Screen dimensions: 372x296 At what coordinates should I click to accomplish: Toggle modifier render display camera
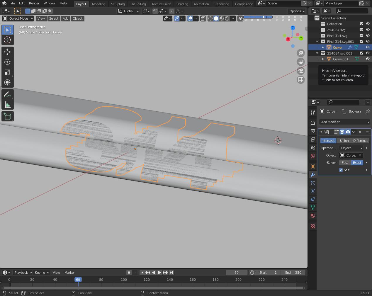(348, 132)
